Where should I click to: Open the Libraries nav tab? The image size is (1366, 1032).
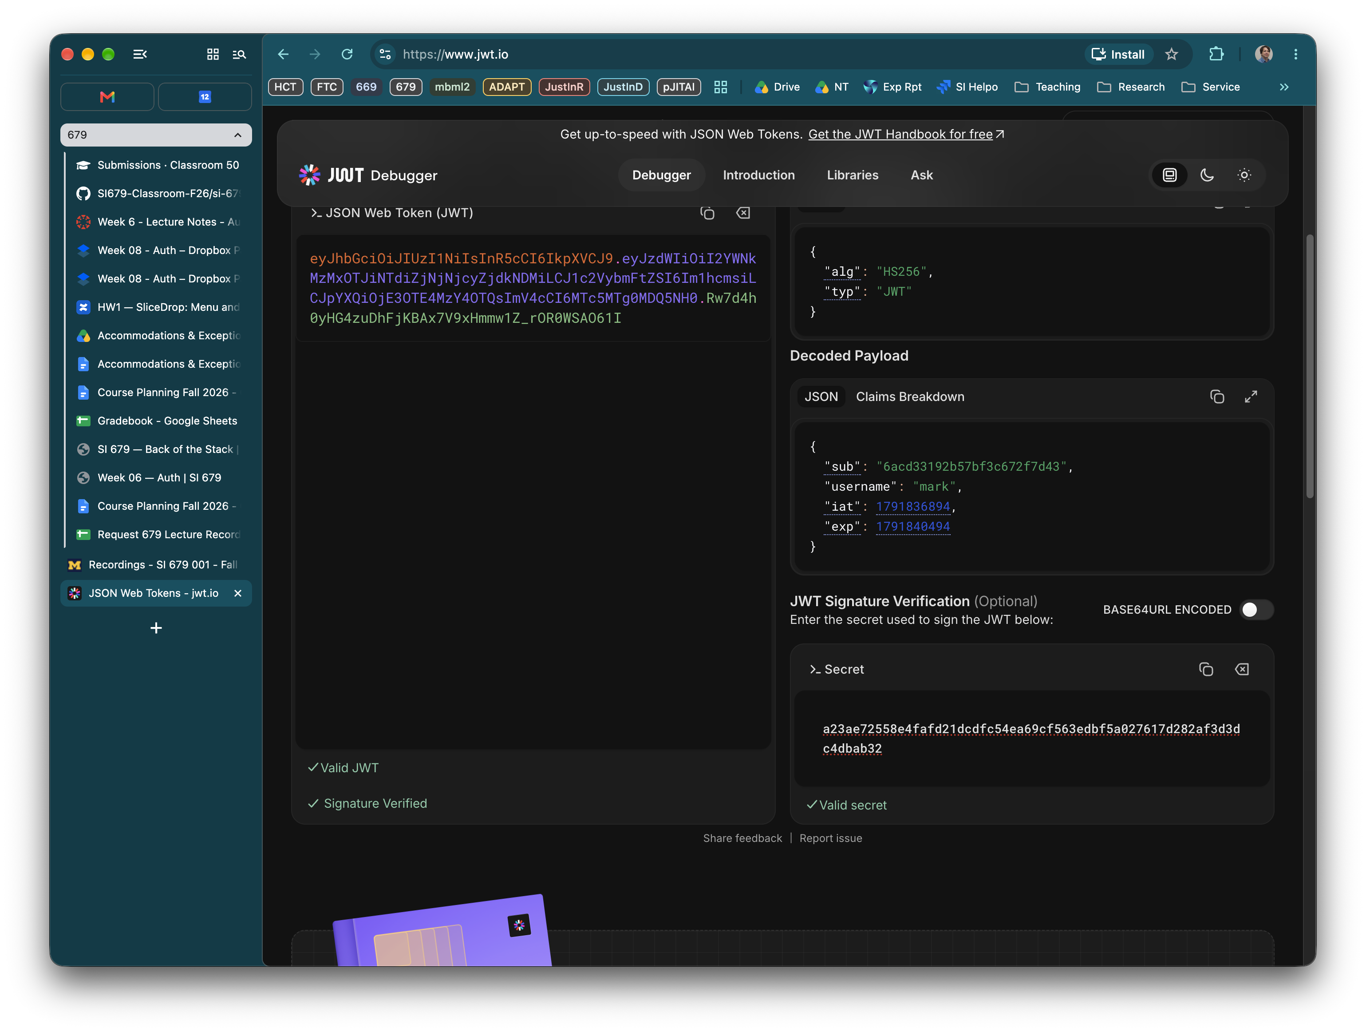[852, 175]
